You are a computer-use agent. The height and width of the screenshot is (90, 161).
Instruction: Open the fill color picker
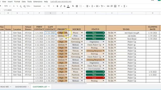(73, 6)
